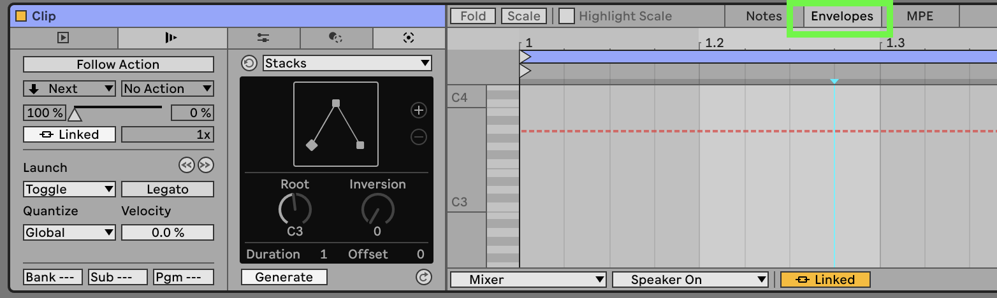
Task: Enable the Highlight Scale checkbox
Action: (566, 17)
